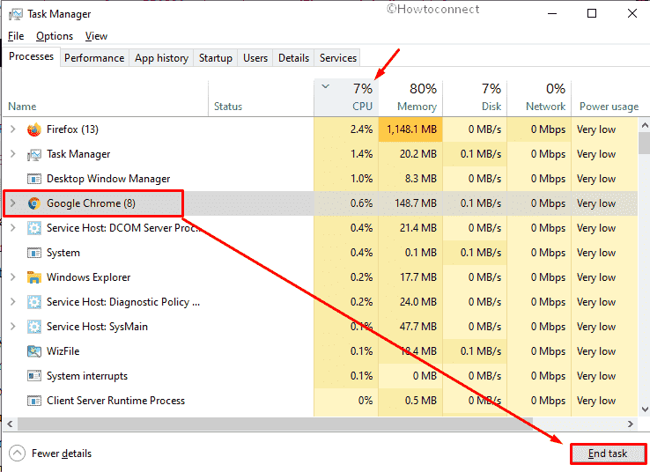650x472 pixels.
Task: Click the vertical scrollbar thumb
Action: click(x=644, y=143)
